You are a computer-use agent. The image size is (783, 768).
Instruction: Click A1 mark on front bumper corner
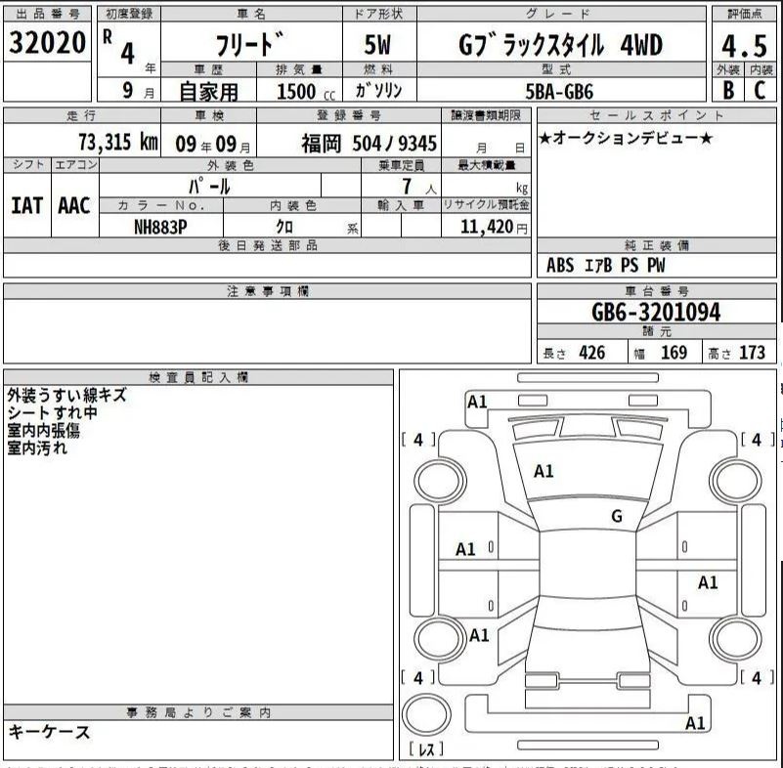click(x=476, y=402)
